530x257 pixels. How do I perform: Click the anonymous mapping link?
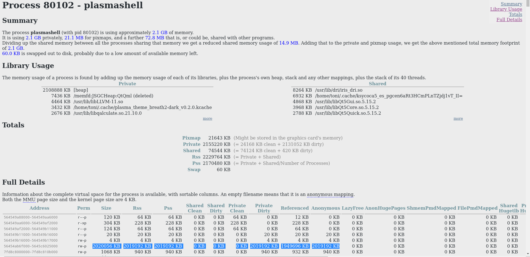330,194
